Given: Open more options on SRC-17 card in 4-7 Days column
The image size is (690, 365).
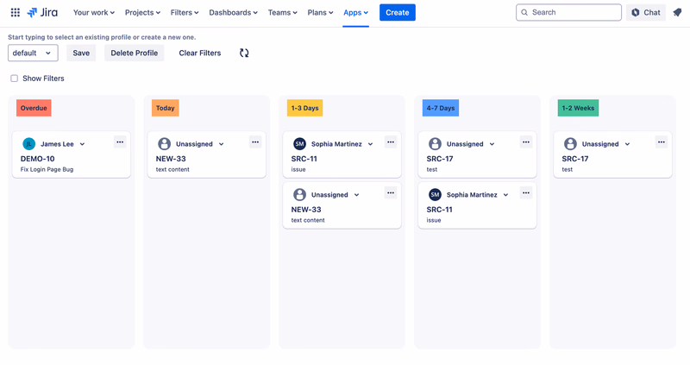Looking at the screenshot, I should point(526,142).
